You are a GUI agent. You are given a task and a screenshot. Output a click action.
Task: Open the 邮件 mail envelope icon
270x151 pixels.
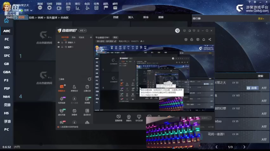point(115,8)
